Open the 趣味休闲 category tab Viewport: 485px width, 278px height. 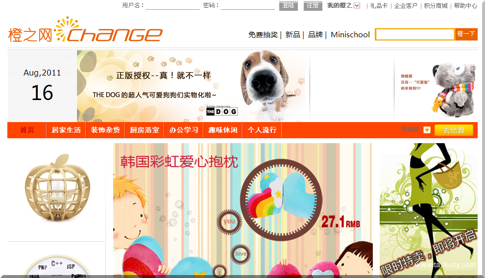[223, 130]
